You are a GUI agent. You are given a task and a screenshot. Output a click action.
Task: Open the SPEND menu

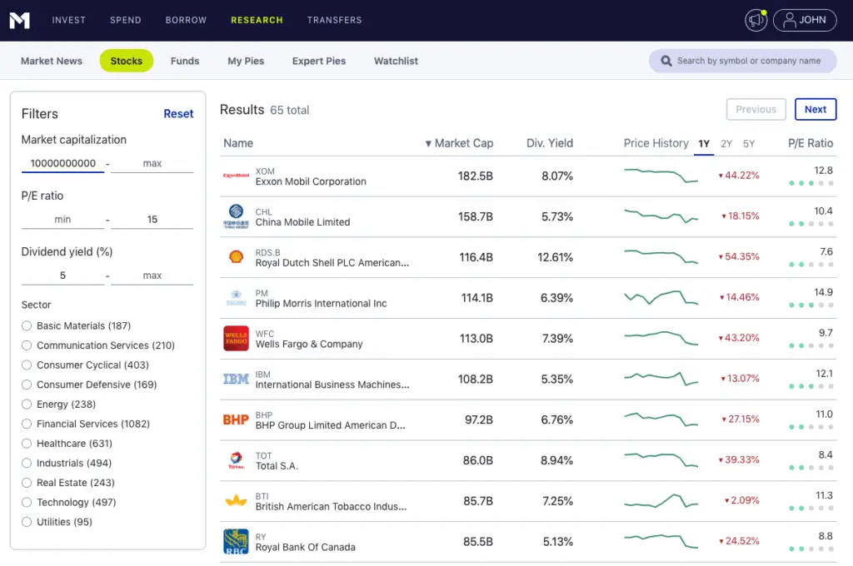pyautogui.click(x=126, y=20)
